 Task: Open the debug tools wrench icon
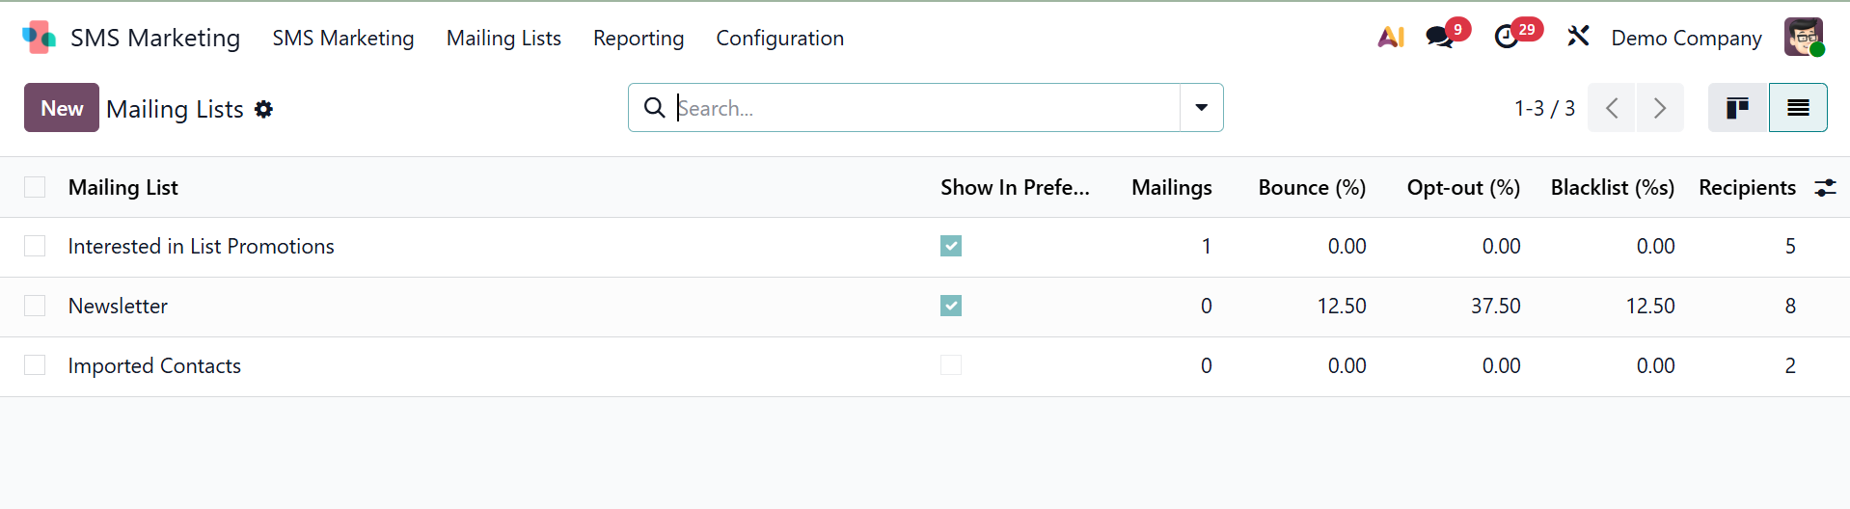click(x=1578, y=38)
